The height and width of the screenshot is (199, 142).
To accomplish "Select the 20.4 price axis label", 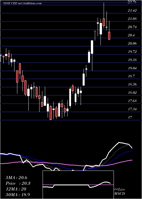I will point(131,35).
